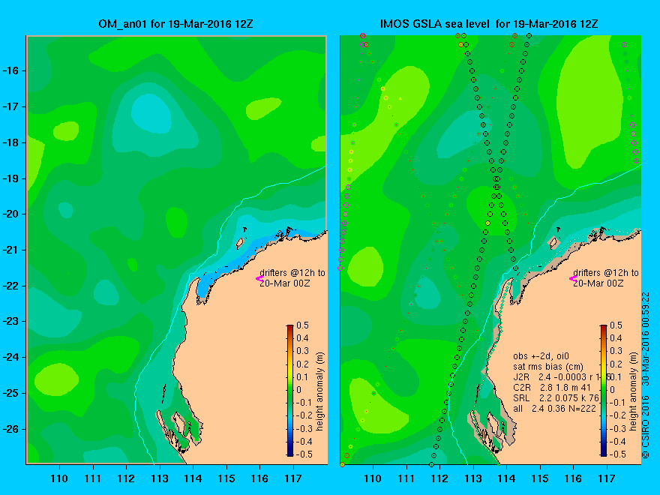Select the C2R satellite statistics row
This screenshot has width=660, height=495.
[x=552, y=387]
